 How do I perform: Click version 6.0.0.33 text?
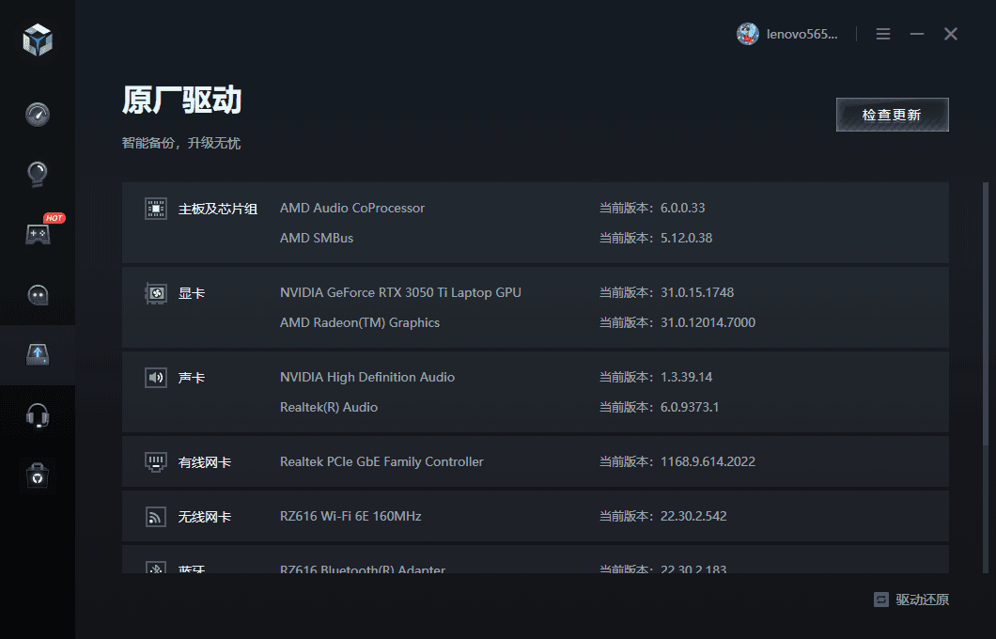[682, 208]
